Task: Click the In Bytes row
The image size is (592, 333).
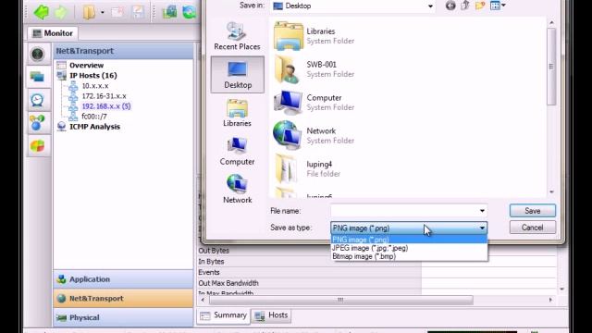Action: (310, 261)
